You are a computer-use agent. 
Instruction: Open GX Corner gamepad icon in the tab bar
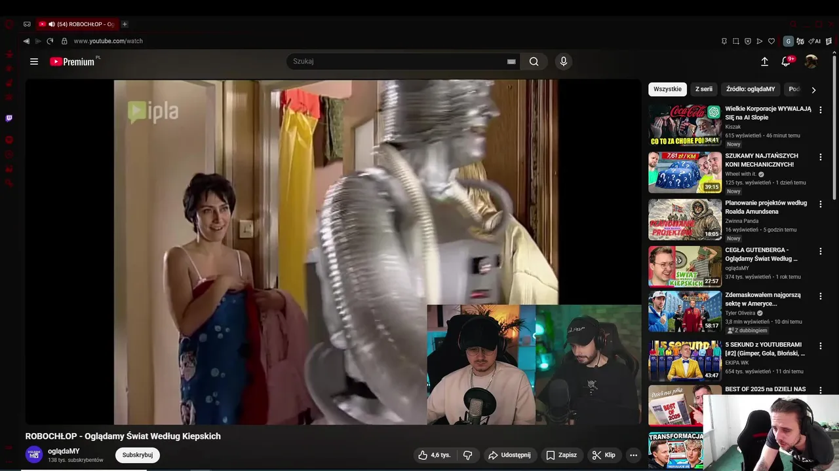pos(27,24)
